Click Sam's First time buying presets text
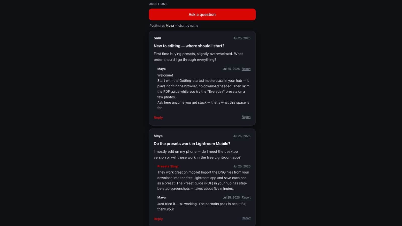 [198, 57]
